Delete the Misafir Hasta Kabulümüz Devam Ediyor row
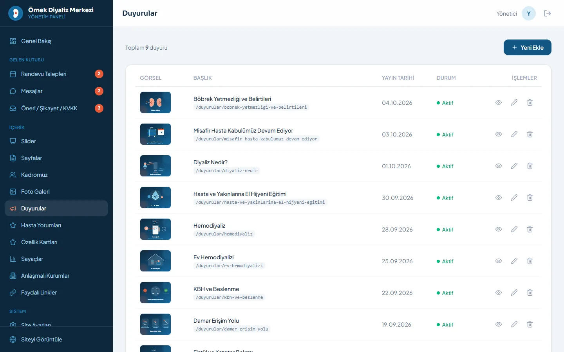564x352 pixels. 530,134
